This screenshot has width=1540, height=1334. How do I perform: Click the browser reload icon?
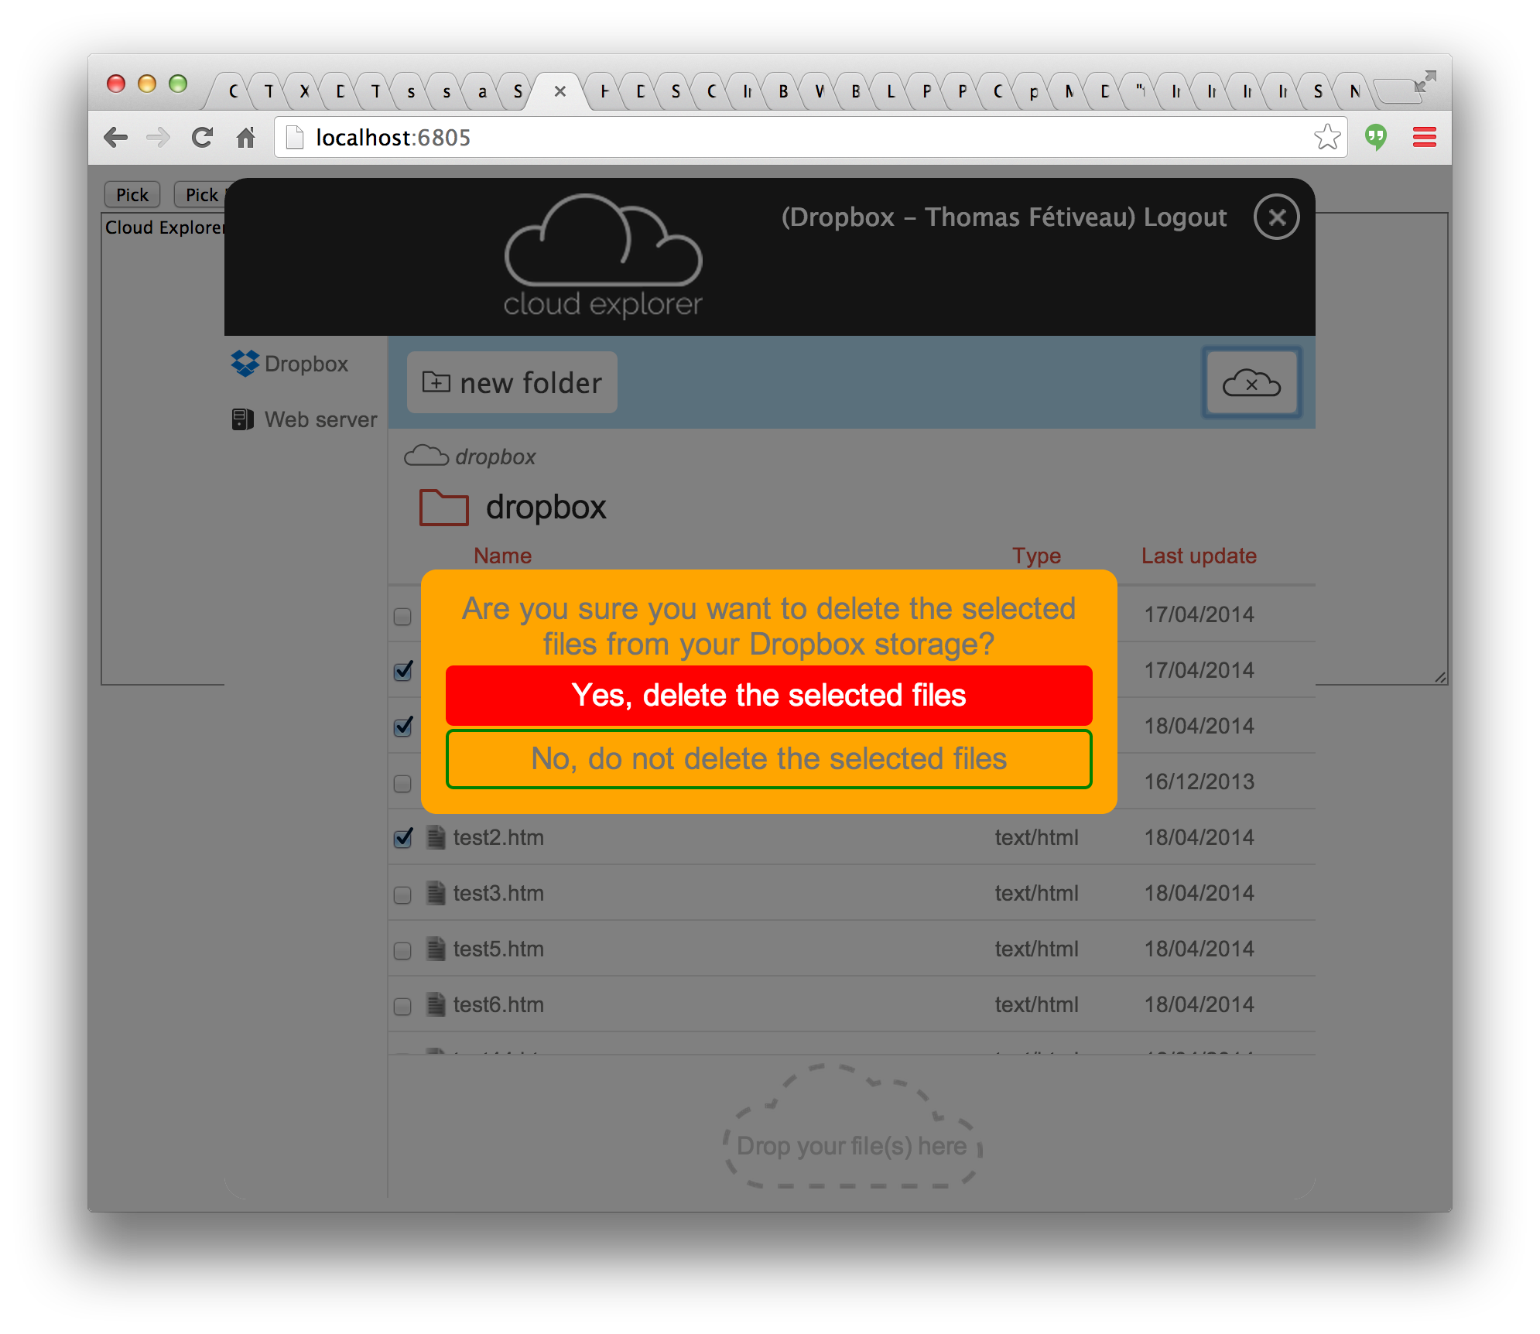[203, 138]
